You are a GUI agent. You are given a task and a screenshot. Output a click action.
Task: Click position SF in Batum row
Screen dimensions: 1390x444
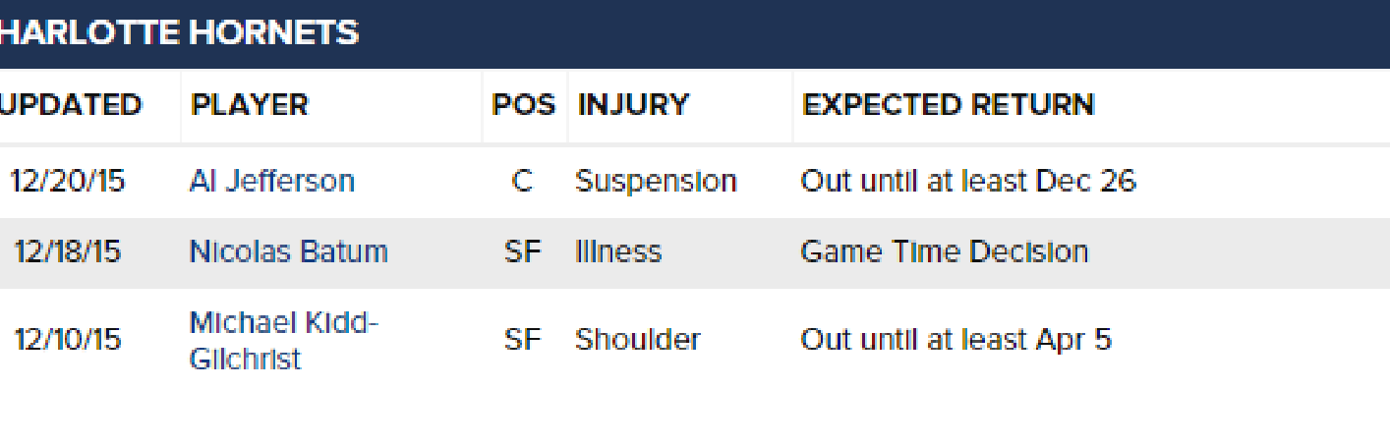(523, 251)
